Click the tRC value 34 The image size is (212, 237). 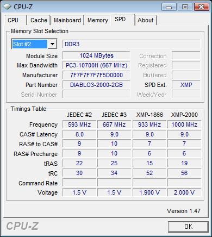114,173
